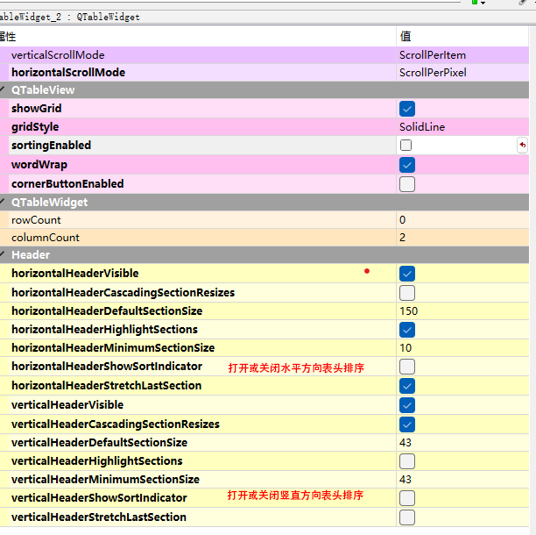
Task: Select the wordWrap property name
Action: click(39, 165)
